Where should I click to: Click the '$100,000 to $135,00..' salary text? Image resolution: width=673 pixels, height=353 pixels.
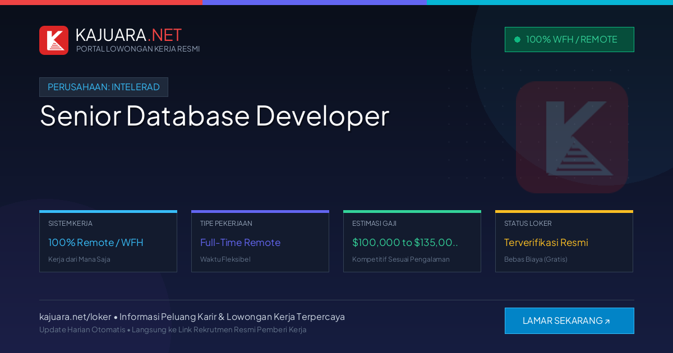pos(405,243)
